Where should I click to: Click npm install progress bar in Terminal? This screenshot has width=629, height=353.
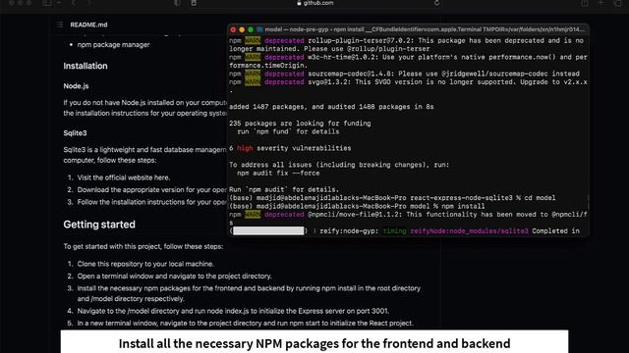pyautogui.click(x=268, y=231)
